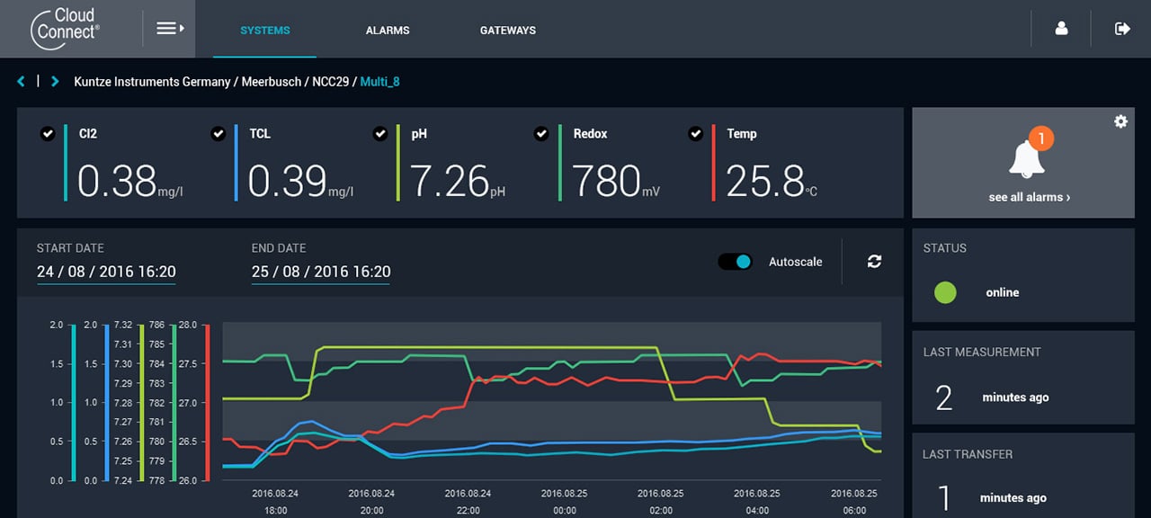The width and height of the screenshot is (1151, 518).
Task: Uncheck the pH measurement checkbox
Action: tap(379, 134)
